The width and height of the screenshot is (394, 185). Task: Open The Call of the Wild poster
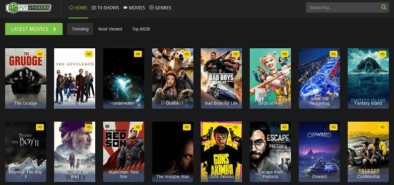click(75, 152)
